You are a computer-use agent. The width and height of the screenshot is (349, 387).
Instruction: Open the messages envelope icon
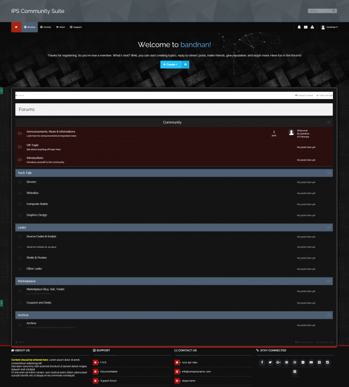click(x=306, y=27)
